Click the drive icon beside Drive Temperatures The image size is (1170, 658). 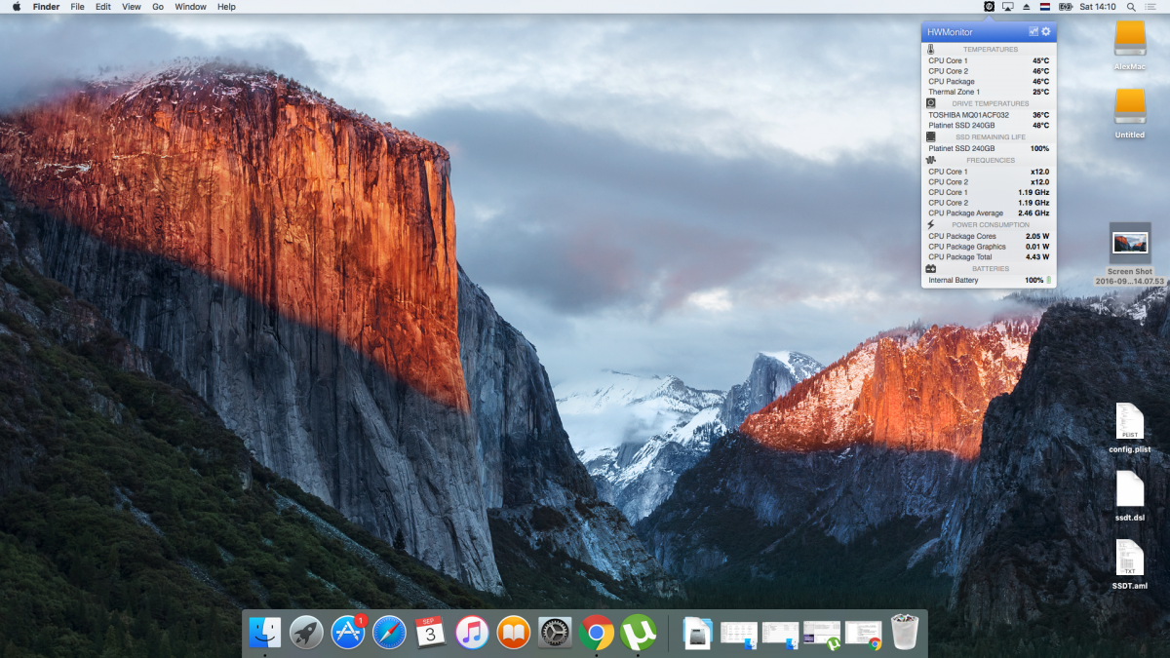931,102
